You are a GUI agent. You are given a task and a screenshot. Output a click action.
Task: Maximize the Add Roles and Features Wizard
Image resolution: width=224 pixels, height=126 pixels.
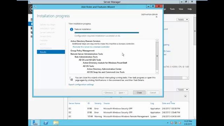pos(153,6)
